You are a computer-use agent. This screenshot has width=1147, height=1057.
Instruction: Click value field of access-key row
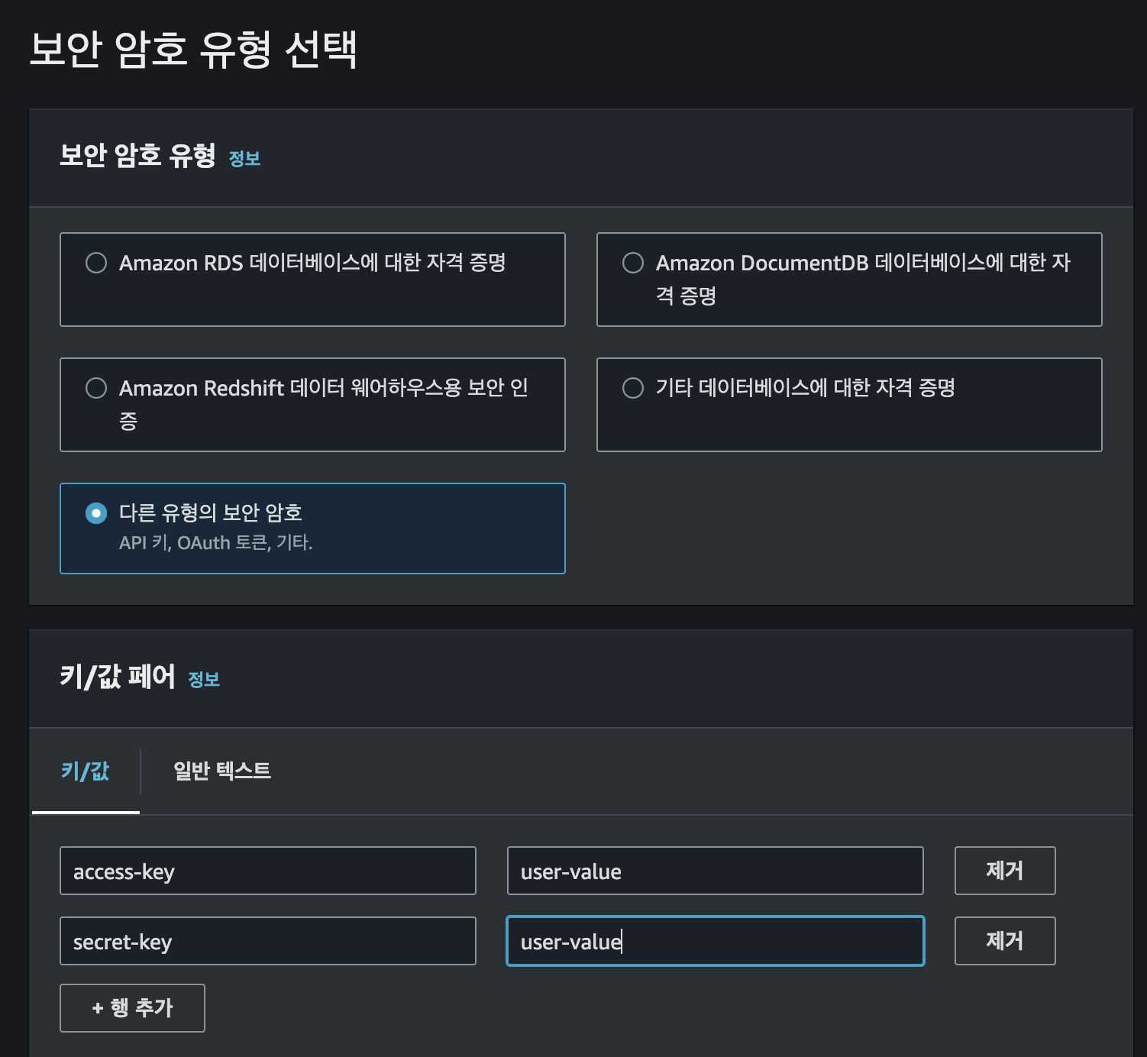click(x=716, y=871)
